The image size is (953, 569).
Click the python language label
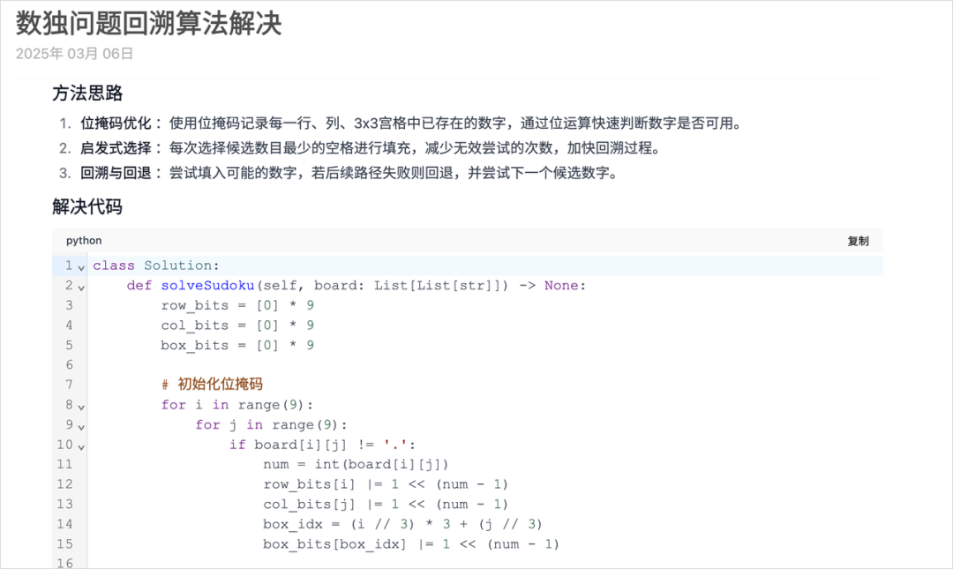tap(84, 241)
